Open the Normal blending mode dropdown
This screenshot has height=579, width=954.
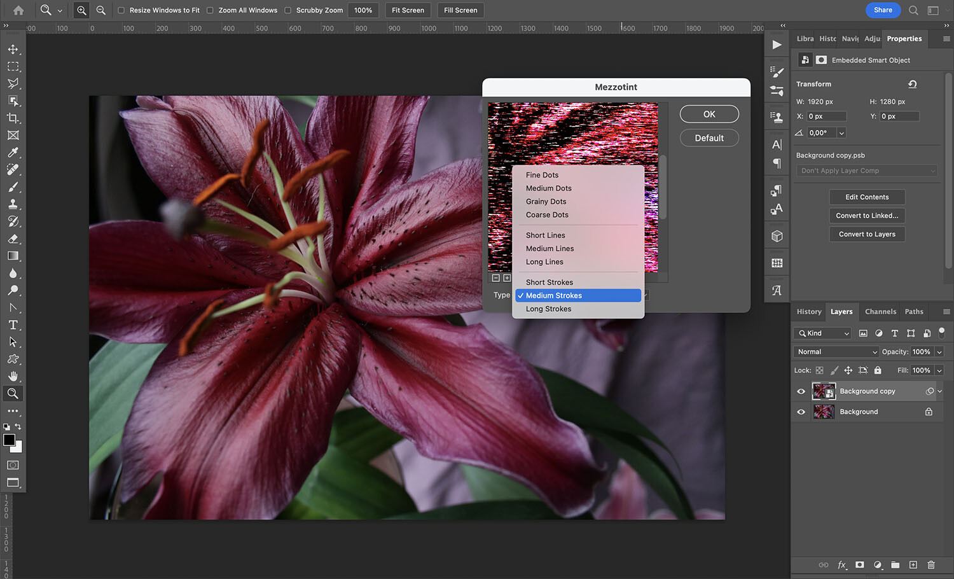pyautogui.click(x=835, y=351)
